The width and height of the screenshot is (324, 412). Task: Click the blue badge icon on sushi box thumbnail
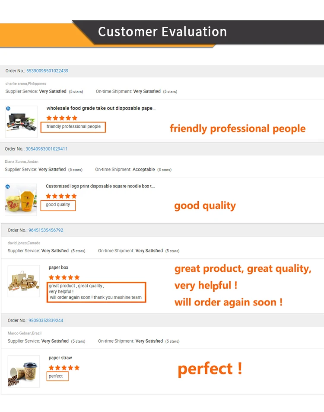coord(8,109)
